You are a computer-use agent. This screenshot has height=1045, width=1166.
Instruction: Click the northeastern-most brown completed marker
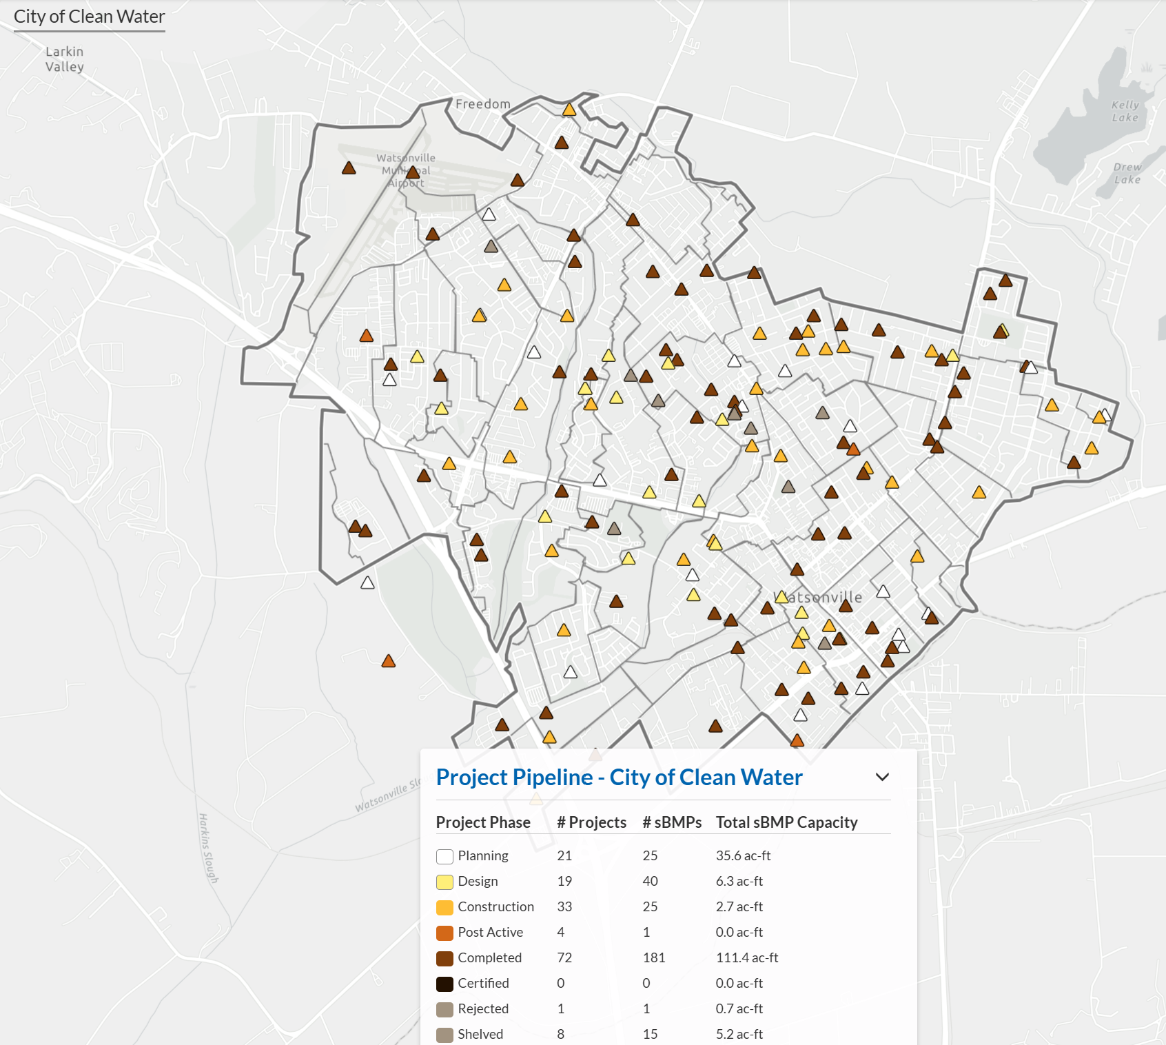pyautogui.click(x=1005, y=281)
